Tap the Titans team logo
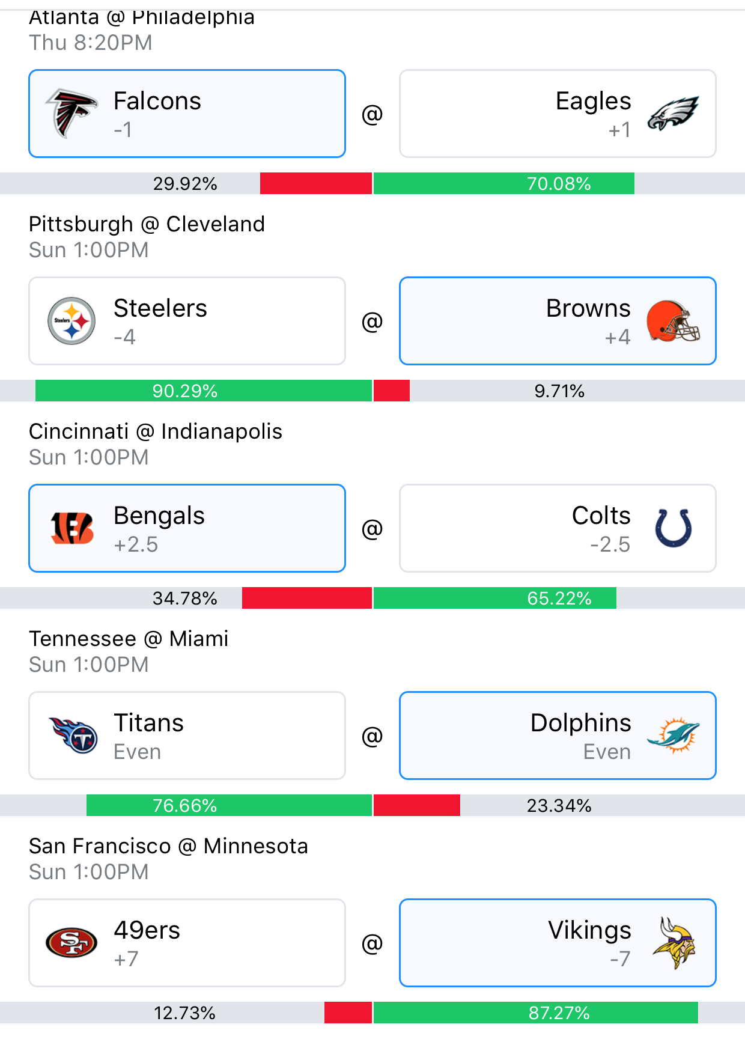 pyautogui.click(x=73, y=736)
